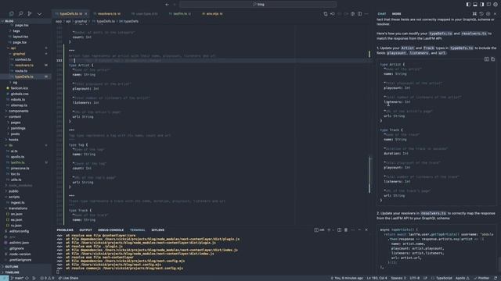Toggle primary sidebar layout icon
The image size is (501, 281).
468,5
